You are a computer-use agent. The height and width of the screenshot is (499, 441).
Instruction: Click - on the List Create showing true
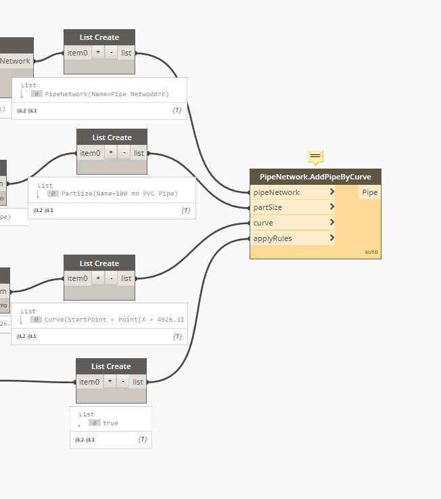123,381
